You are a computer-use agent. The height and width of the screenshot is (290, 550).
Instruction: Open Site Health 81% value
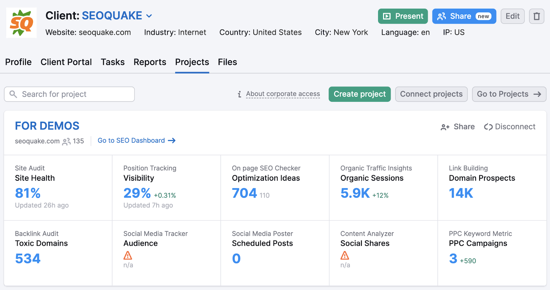point(27,193)
